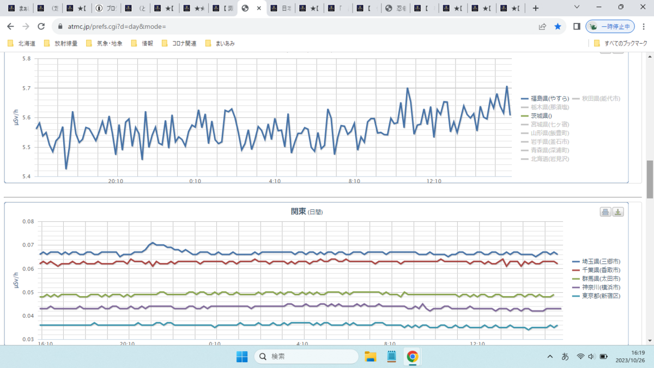Open Wi-Fi network settings
This screenshot has width=654, height=368.
point(581,357)
